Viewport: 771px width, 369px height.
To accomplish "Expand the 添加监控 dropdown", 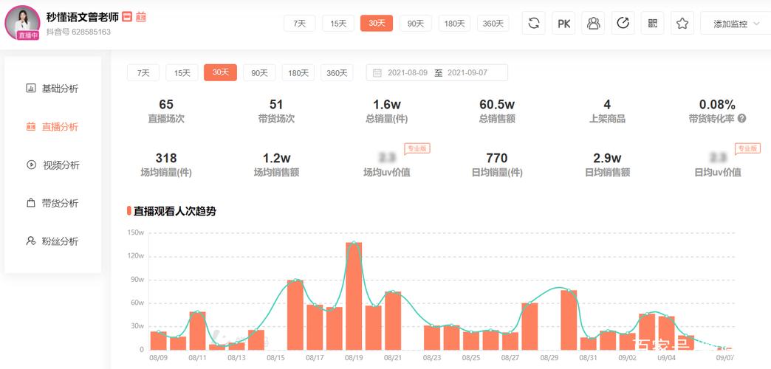I will pyautogui.click(x=736, y=24).
